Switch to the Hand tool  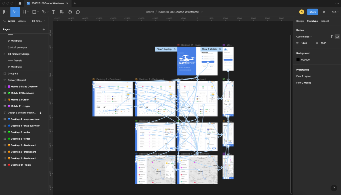point(70,12)
